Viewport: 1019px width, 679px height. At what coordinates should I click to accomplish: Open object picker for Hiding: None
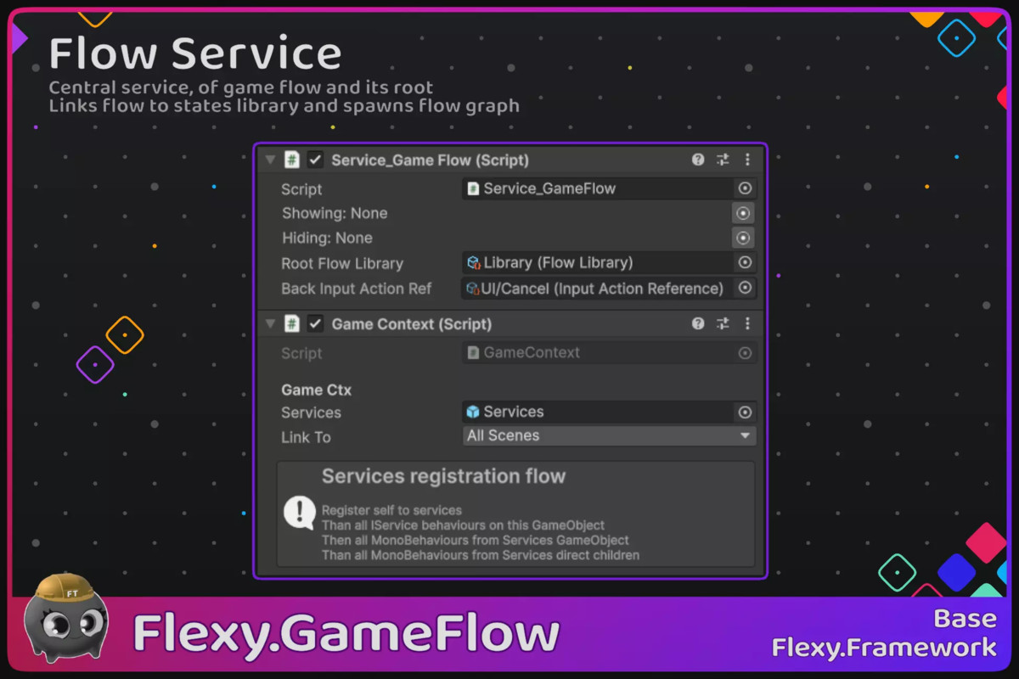[743, 238]
